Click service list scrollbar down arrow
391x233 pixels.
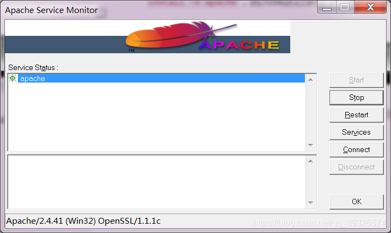(310, 145)
